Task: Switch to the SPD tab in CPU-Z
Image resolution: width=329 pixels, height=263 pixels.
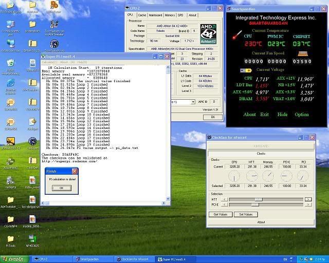Action: 180,15
